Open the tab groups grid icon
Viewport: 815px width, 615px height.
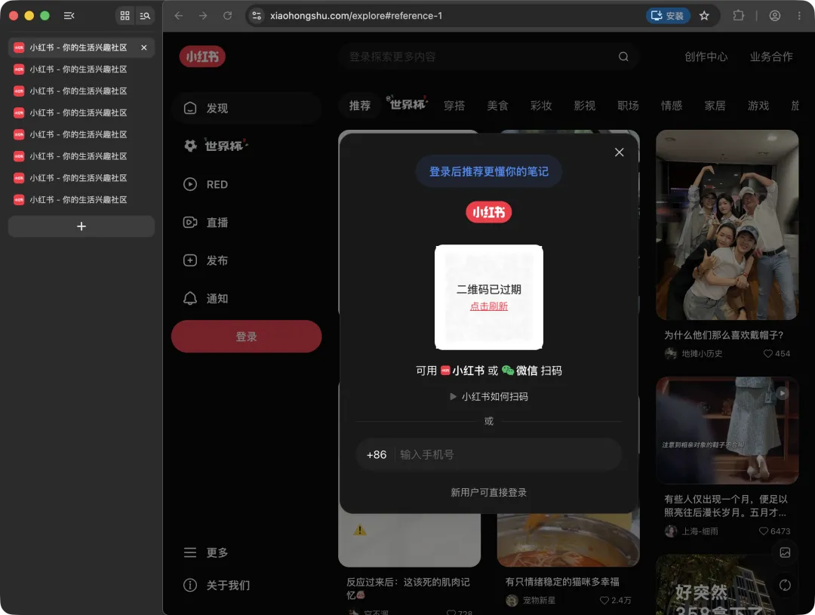tap(125, 16)
